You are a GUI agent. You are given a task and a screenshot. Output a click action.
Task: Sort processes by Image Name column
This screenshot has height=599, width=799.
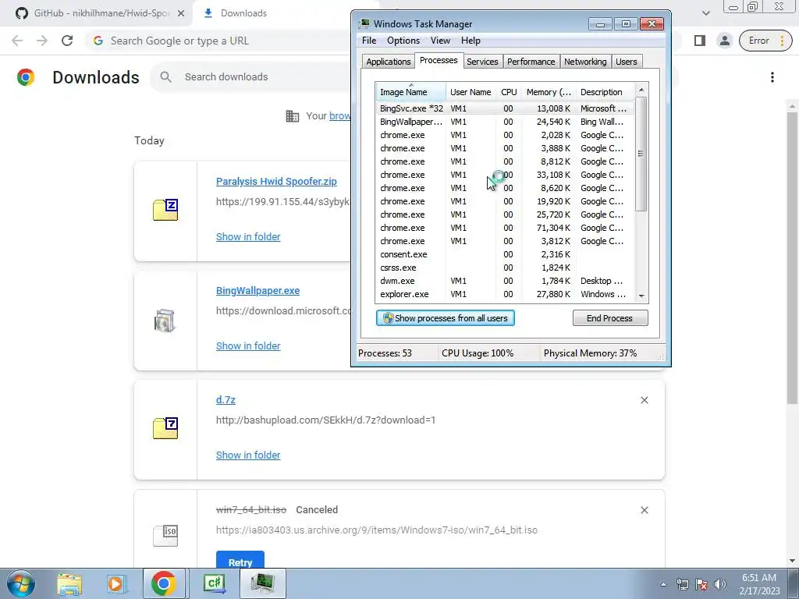pyautogui.click(x=410, y=92)
